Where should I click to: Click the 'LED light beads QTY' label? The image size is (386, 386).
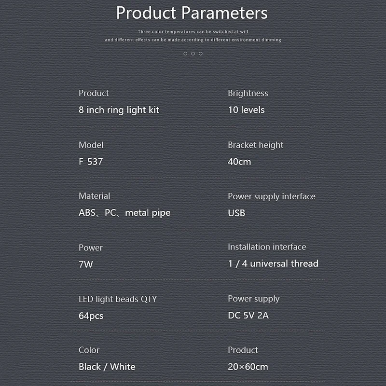click(118, 299)
